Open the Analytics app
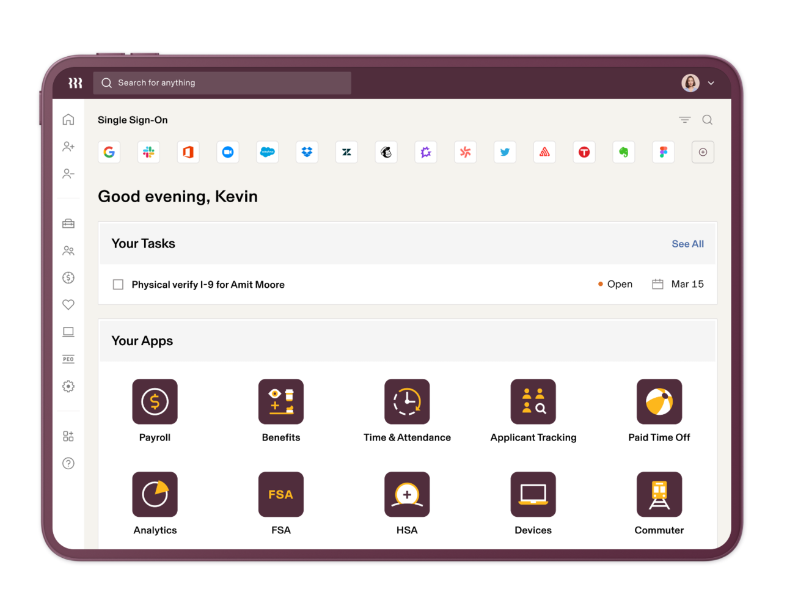This screenshot has height=603, width=787. coord(155,494)
